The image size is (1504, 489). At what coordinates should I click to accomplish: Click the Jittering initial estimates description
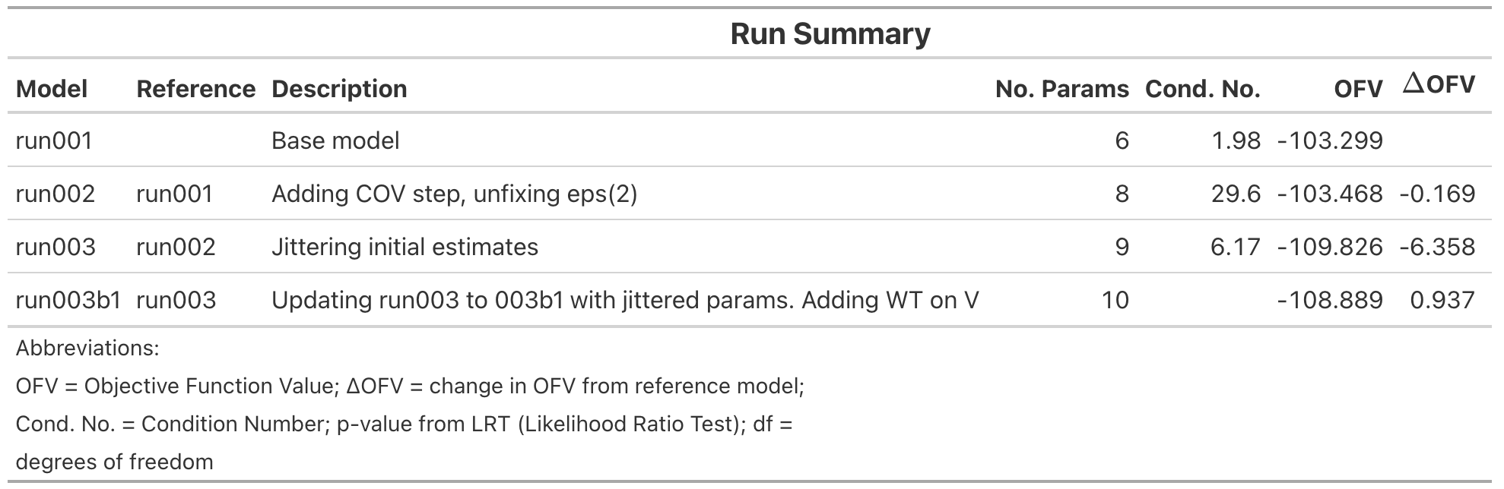tap(405, 247)
